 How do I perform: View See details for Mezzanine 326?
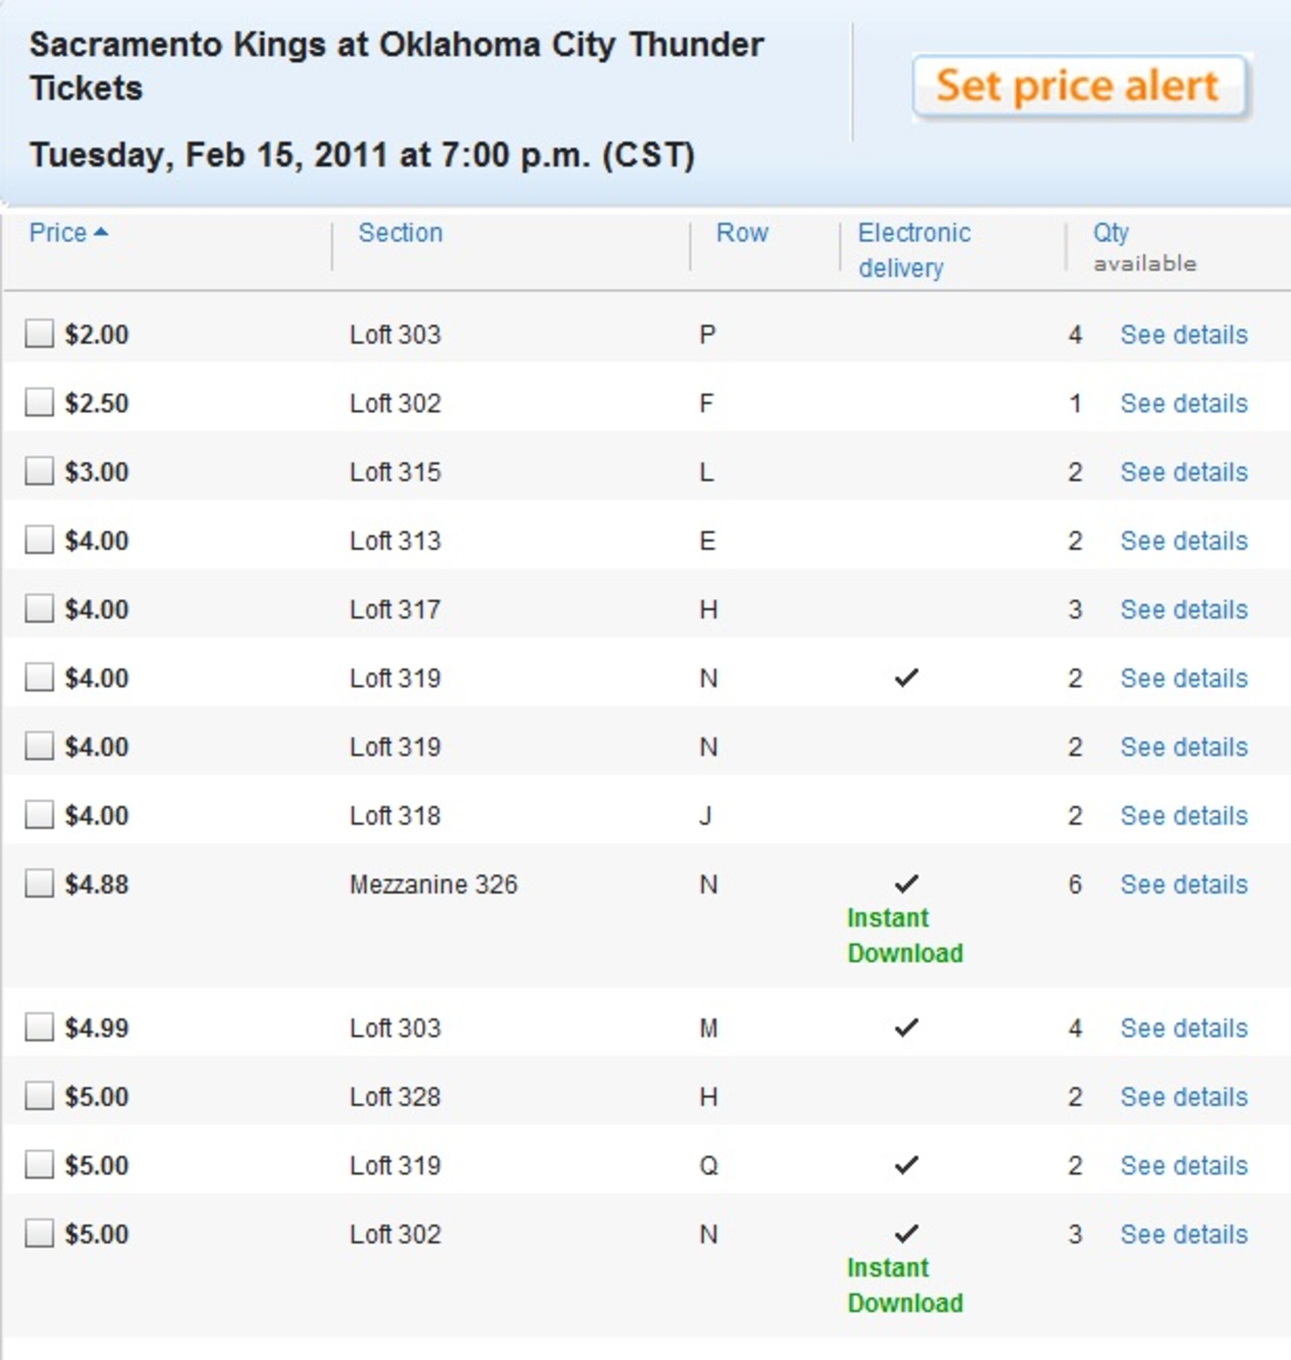coord(1184,884)
